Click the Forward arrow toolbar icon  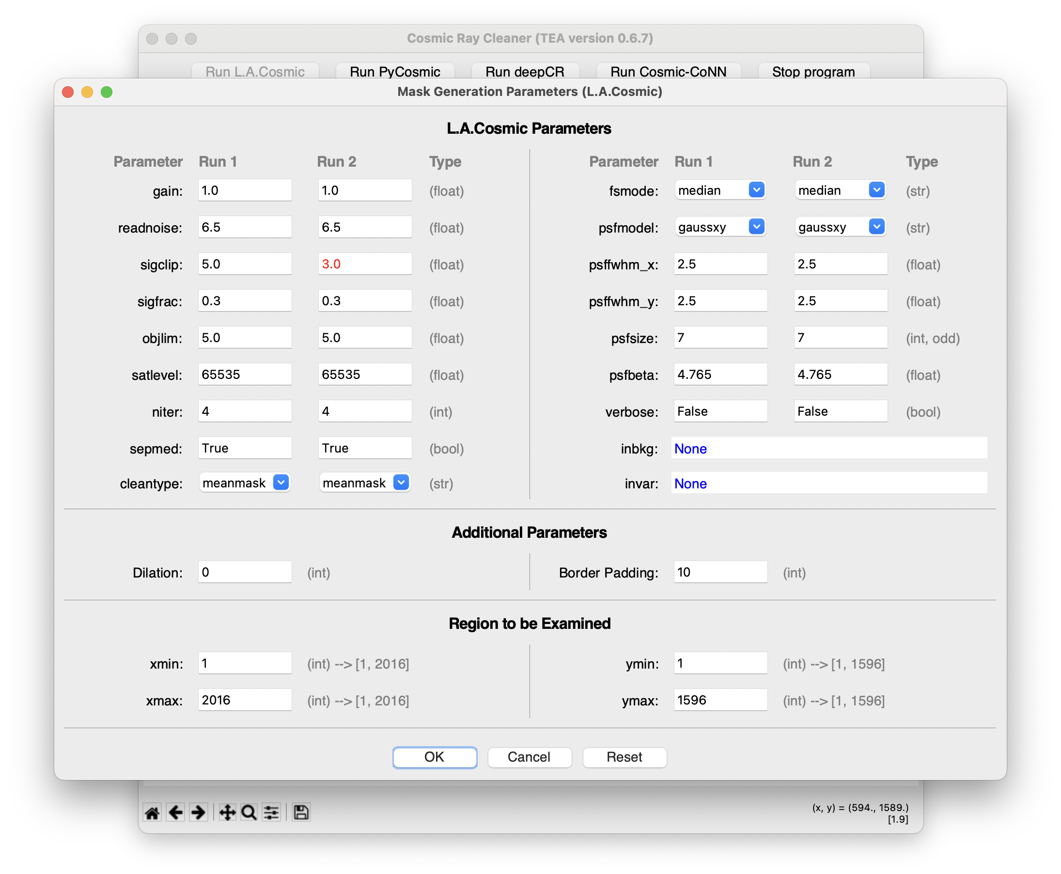pyautogui.click(x=198, y=812)
